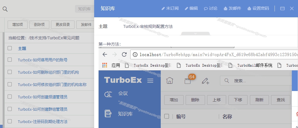The width and height of the screenshot is (298, 128).
Task: Open article TurboEx-如何修改组织部门里的机构名称
Action: pos(52,85)
